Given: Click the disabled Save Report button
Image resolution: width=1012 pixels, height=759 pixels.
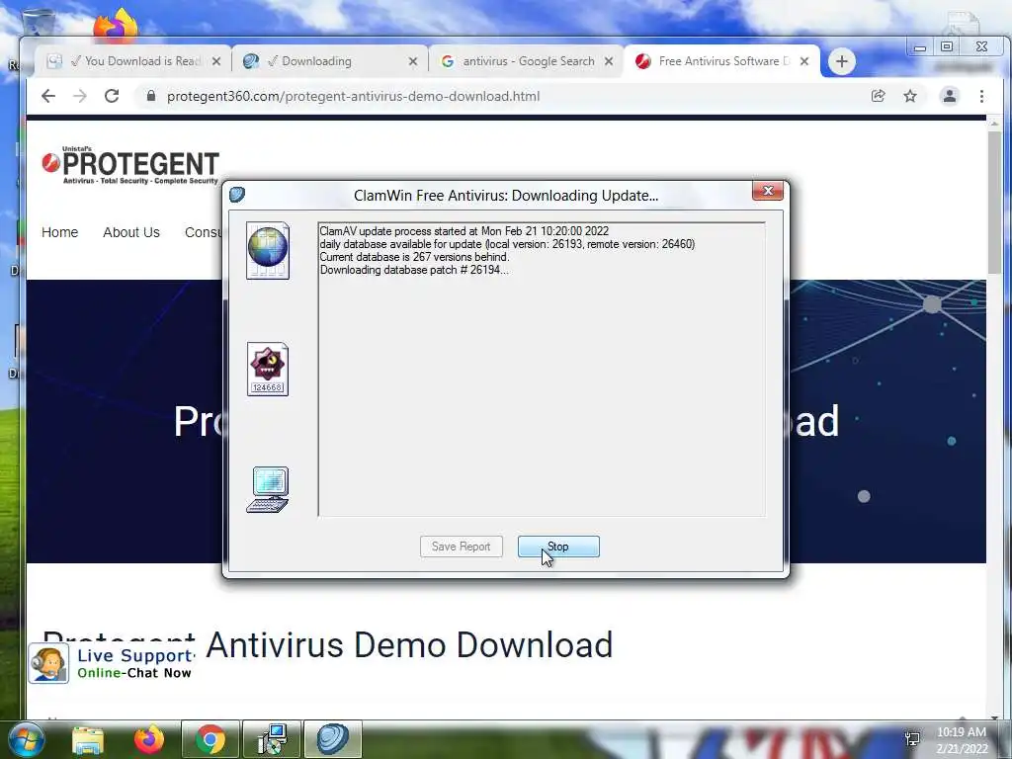Looking at the screenshot, I should click(461, 547).
